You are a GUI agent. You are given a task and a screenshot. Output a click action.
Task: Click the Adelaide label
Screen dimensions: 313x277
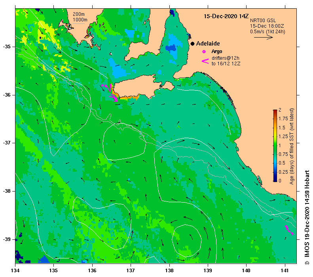208,44
